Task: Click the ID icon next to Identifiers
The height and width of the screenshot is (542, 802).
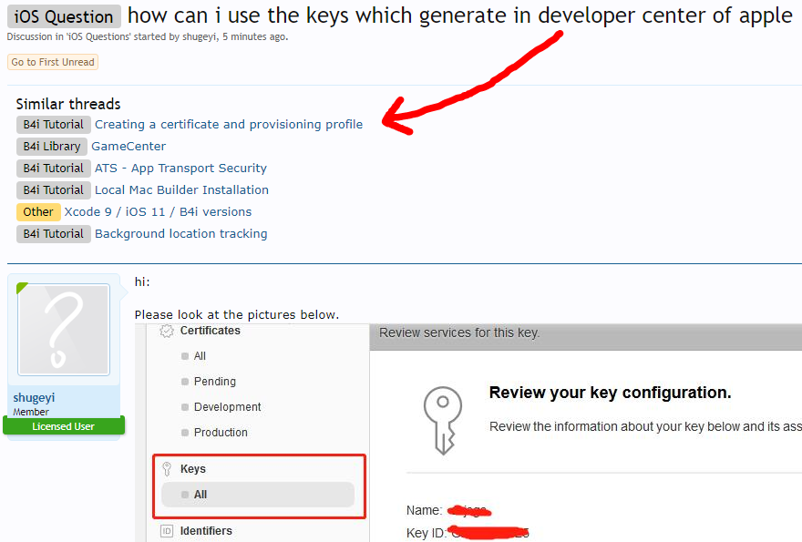Action: [166, 530]
